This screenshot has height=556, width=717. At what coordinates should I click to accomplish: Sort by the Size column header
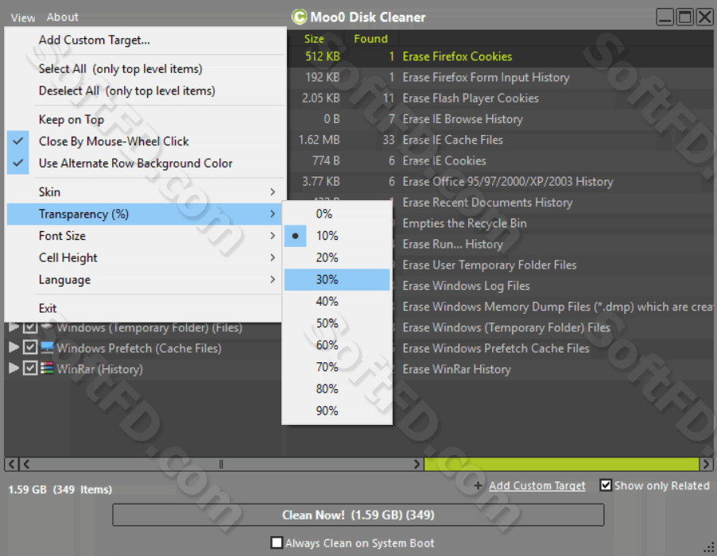tap(315, 39)
